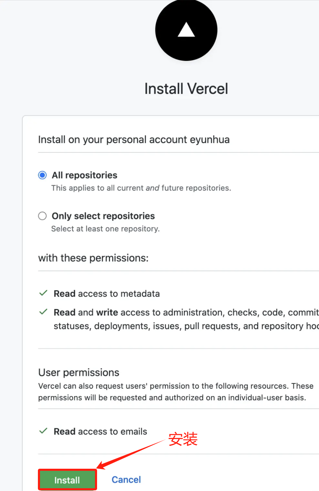Click the green Install button
The height and width of the screenshot is (491, 319).
(x=67, y=480)
